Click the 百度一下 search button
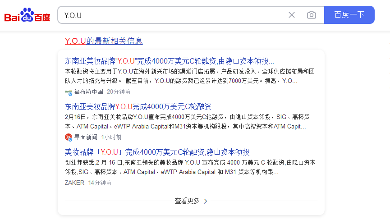Screen dimensions: 390x220 [349, 15]
